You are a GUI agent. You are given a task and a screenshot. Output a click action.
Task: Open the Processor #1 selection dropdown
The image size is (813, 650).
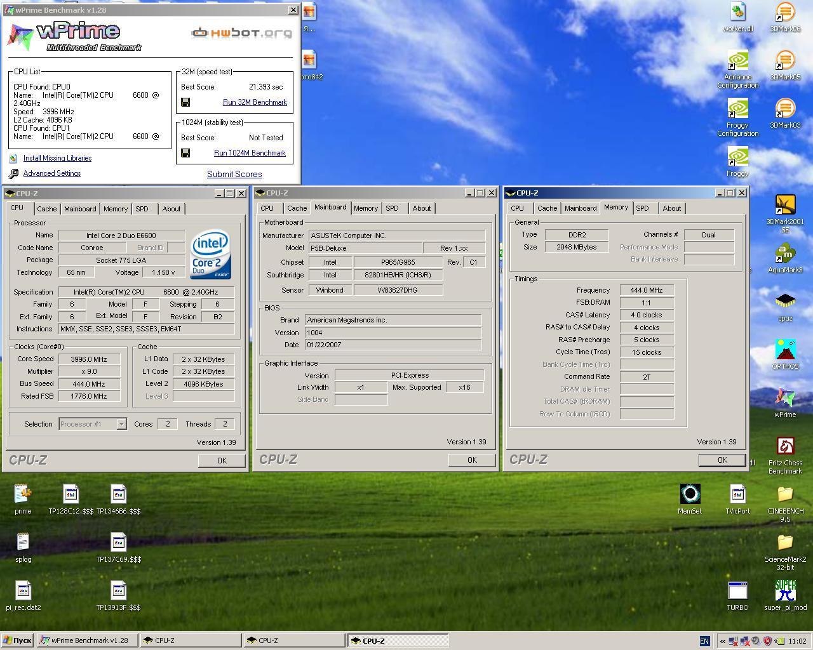tap(121, 424)
